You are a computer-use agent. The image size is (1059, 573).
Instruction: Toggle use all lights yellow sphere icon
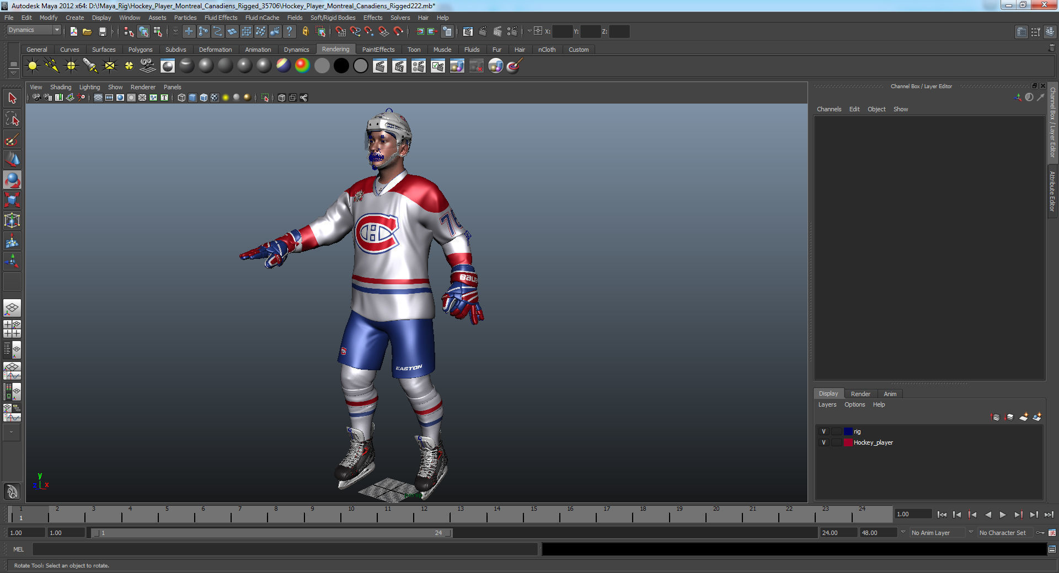(226, 98)
